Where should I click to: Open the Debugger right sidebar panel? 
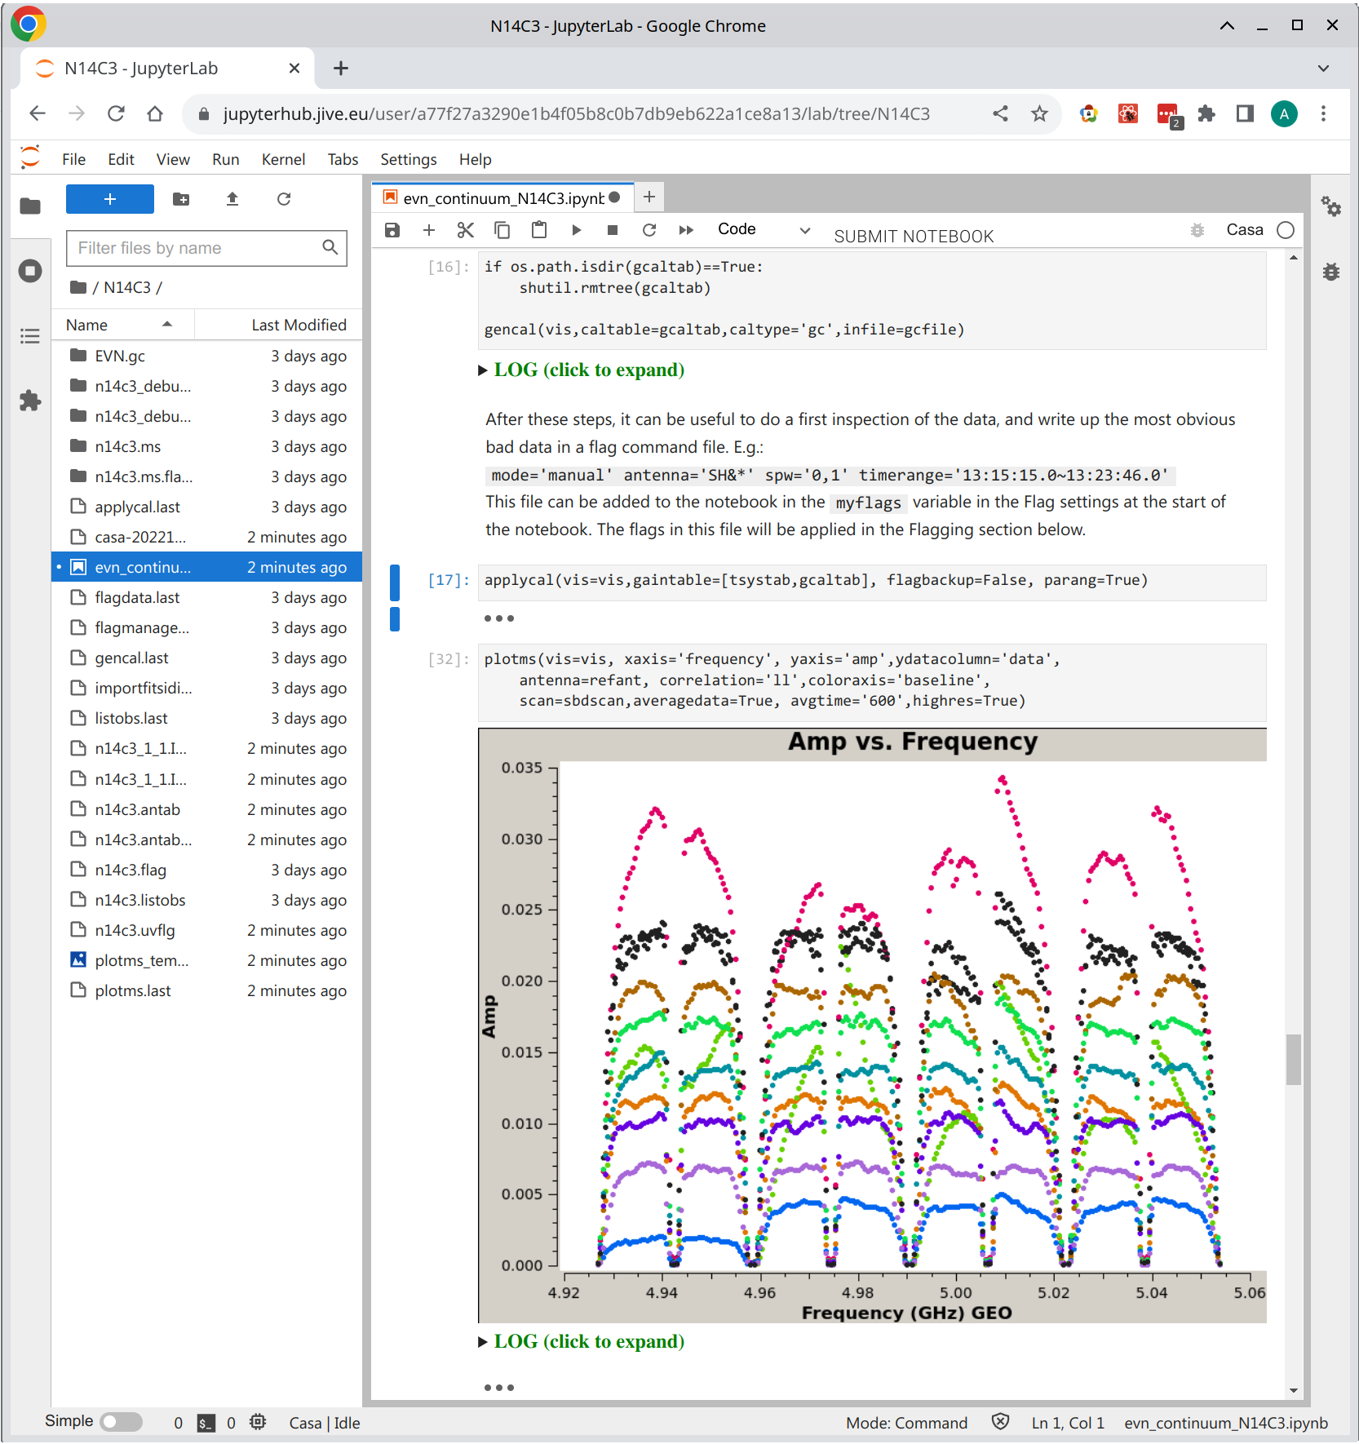click(x=1331, y=272)
